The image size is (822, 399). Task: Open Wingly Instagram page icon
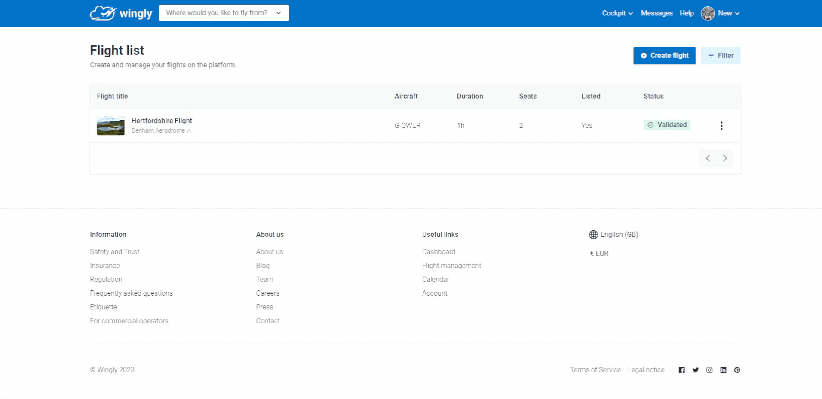[709, 370]
